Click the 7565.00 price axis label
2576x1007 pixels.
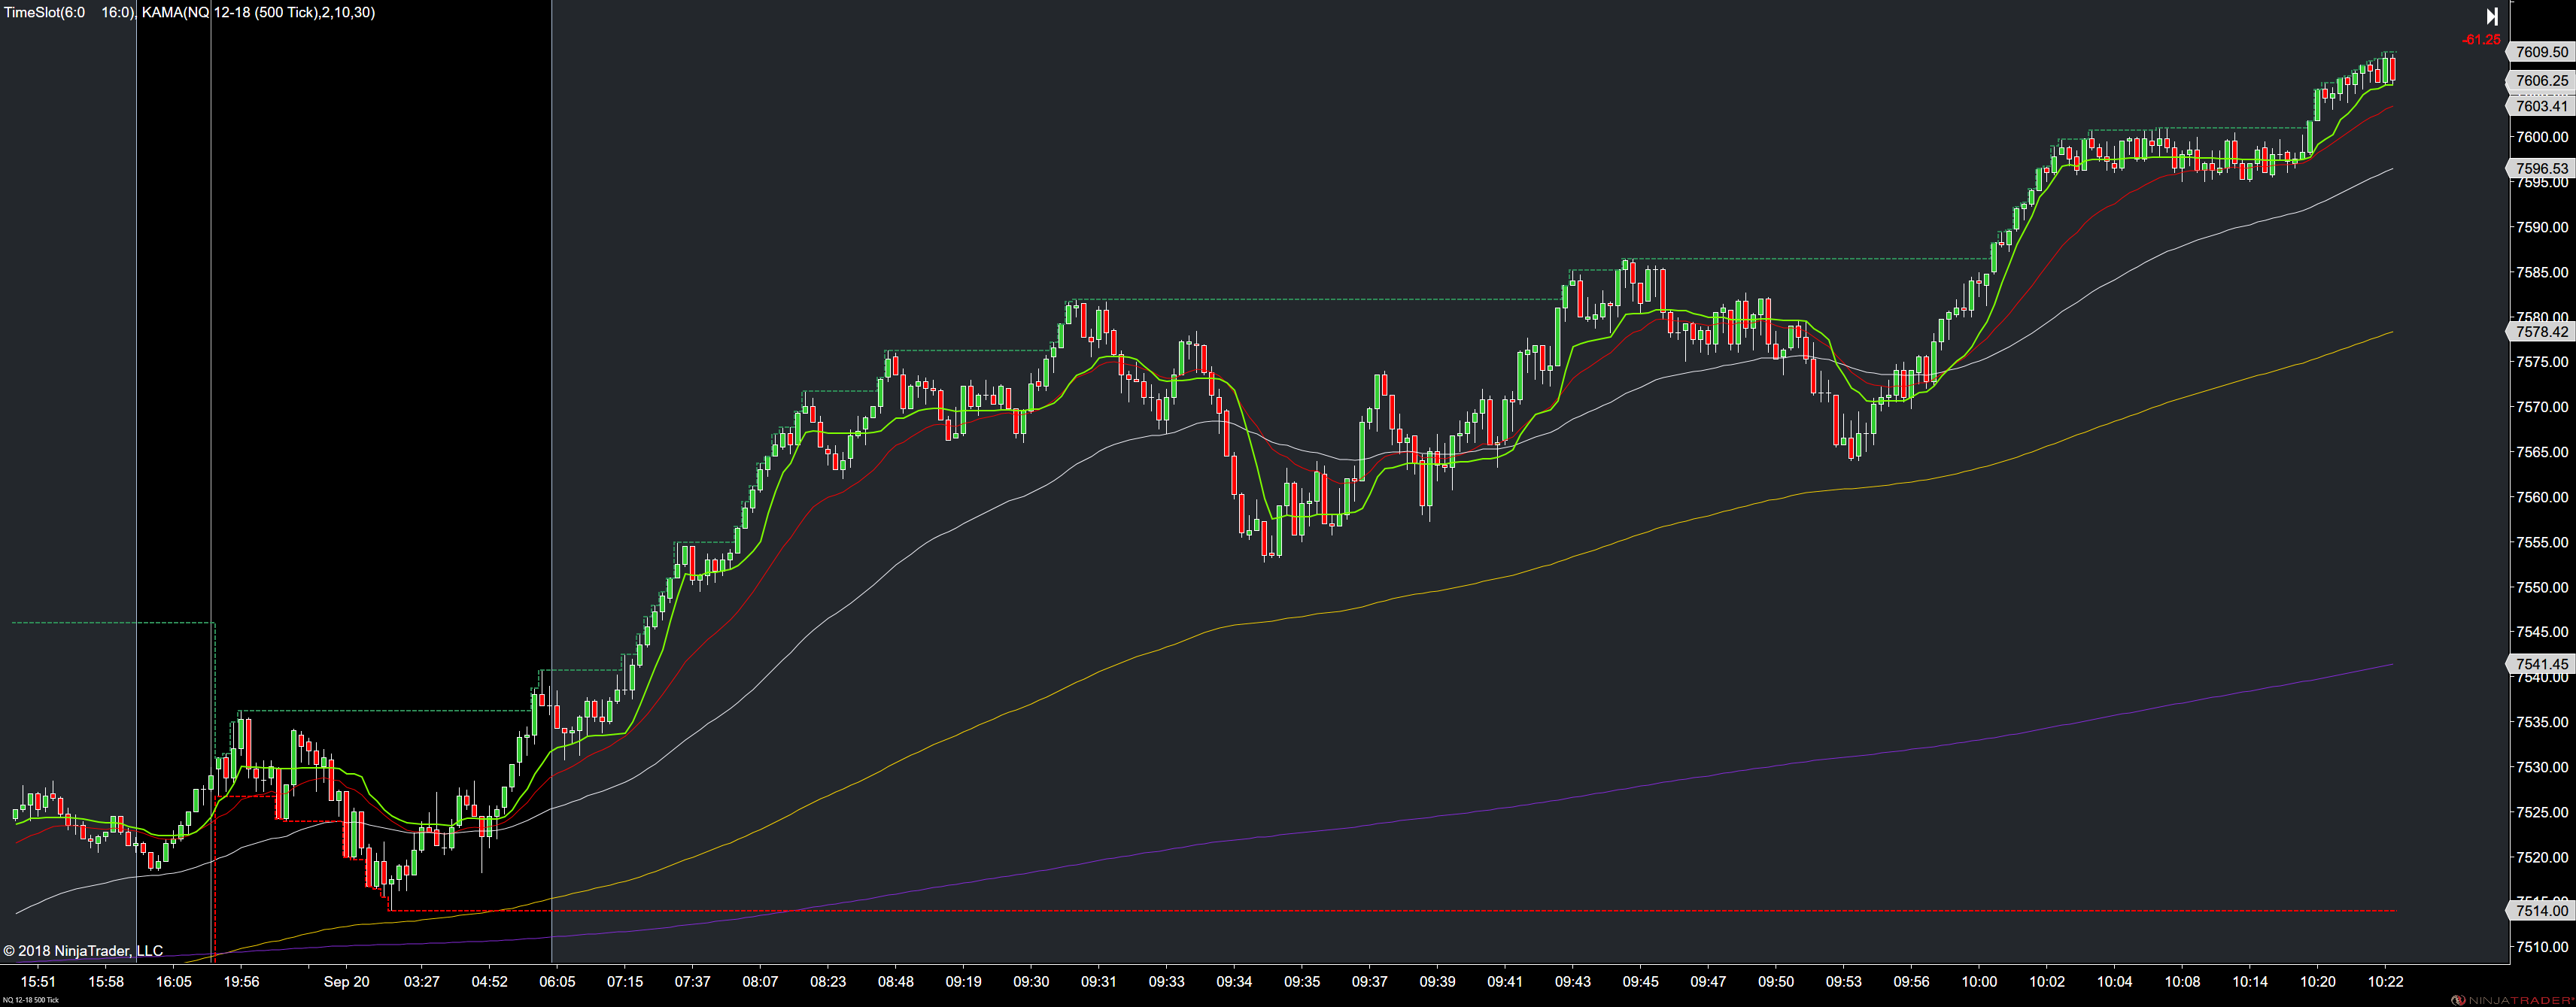[2542, 452]
